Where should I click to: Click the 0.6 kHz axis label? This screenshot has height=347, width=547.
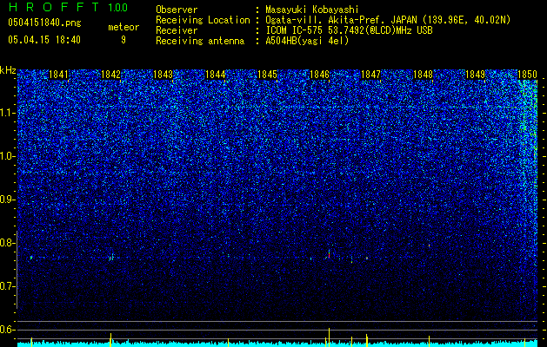point(8,330)
